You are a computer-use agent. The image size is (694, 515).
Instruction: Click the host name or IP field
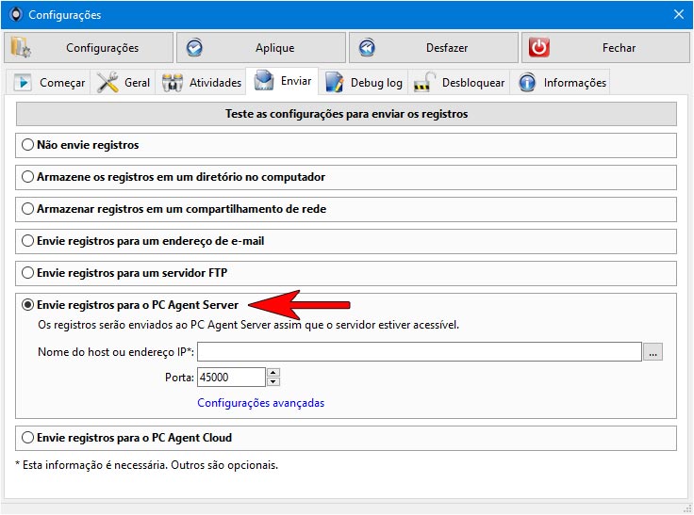(420, 352)
